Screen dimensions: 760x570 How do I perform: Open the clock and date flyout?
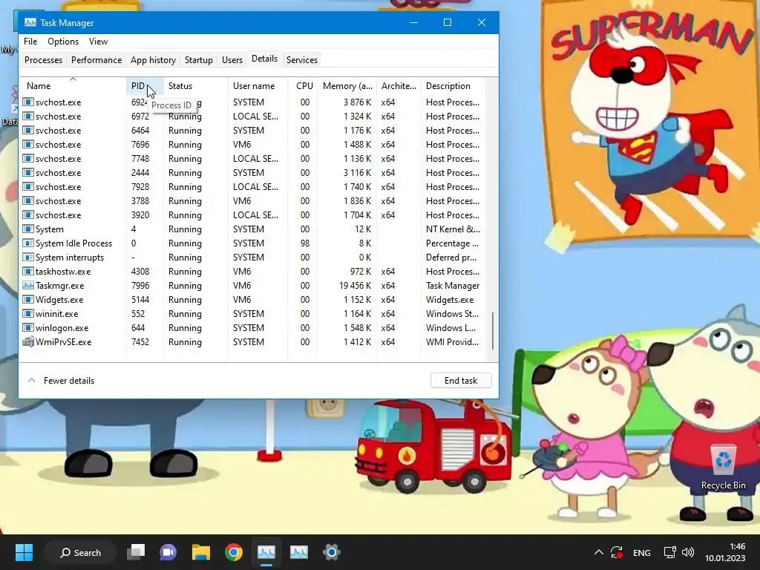[725, 552]
